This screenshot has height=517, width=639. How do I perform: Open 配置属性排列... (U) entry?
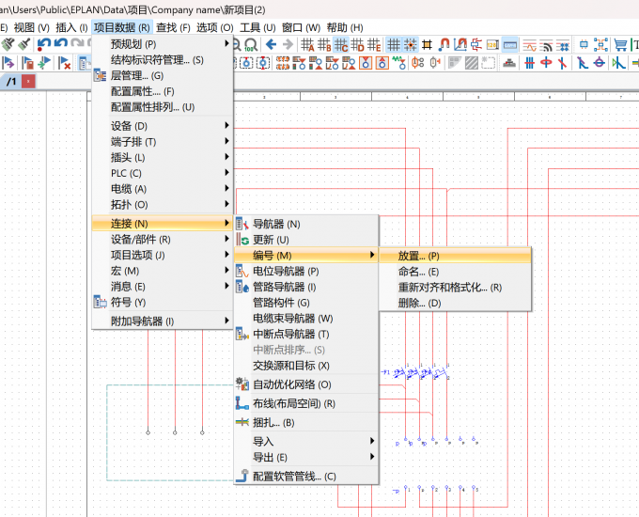pyautogui.click(x=163, y=107)
